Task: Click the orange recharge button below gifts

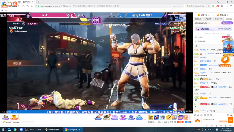Action: (x=180, y=122)
